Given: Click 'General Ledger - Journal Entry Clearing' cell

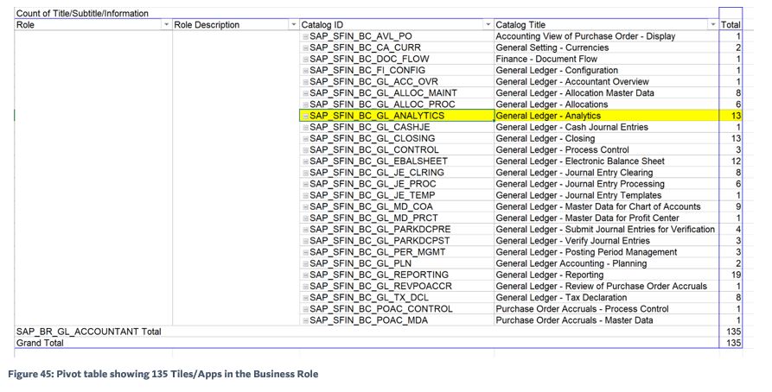Looking at the screenshot, I should [x=607, y=173].
